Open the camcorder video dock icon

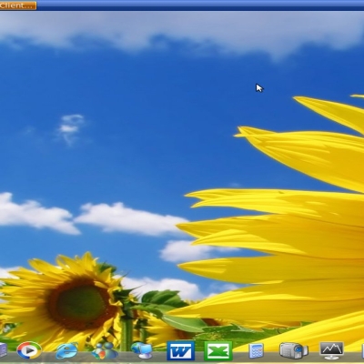click(293, 350)
